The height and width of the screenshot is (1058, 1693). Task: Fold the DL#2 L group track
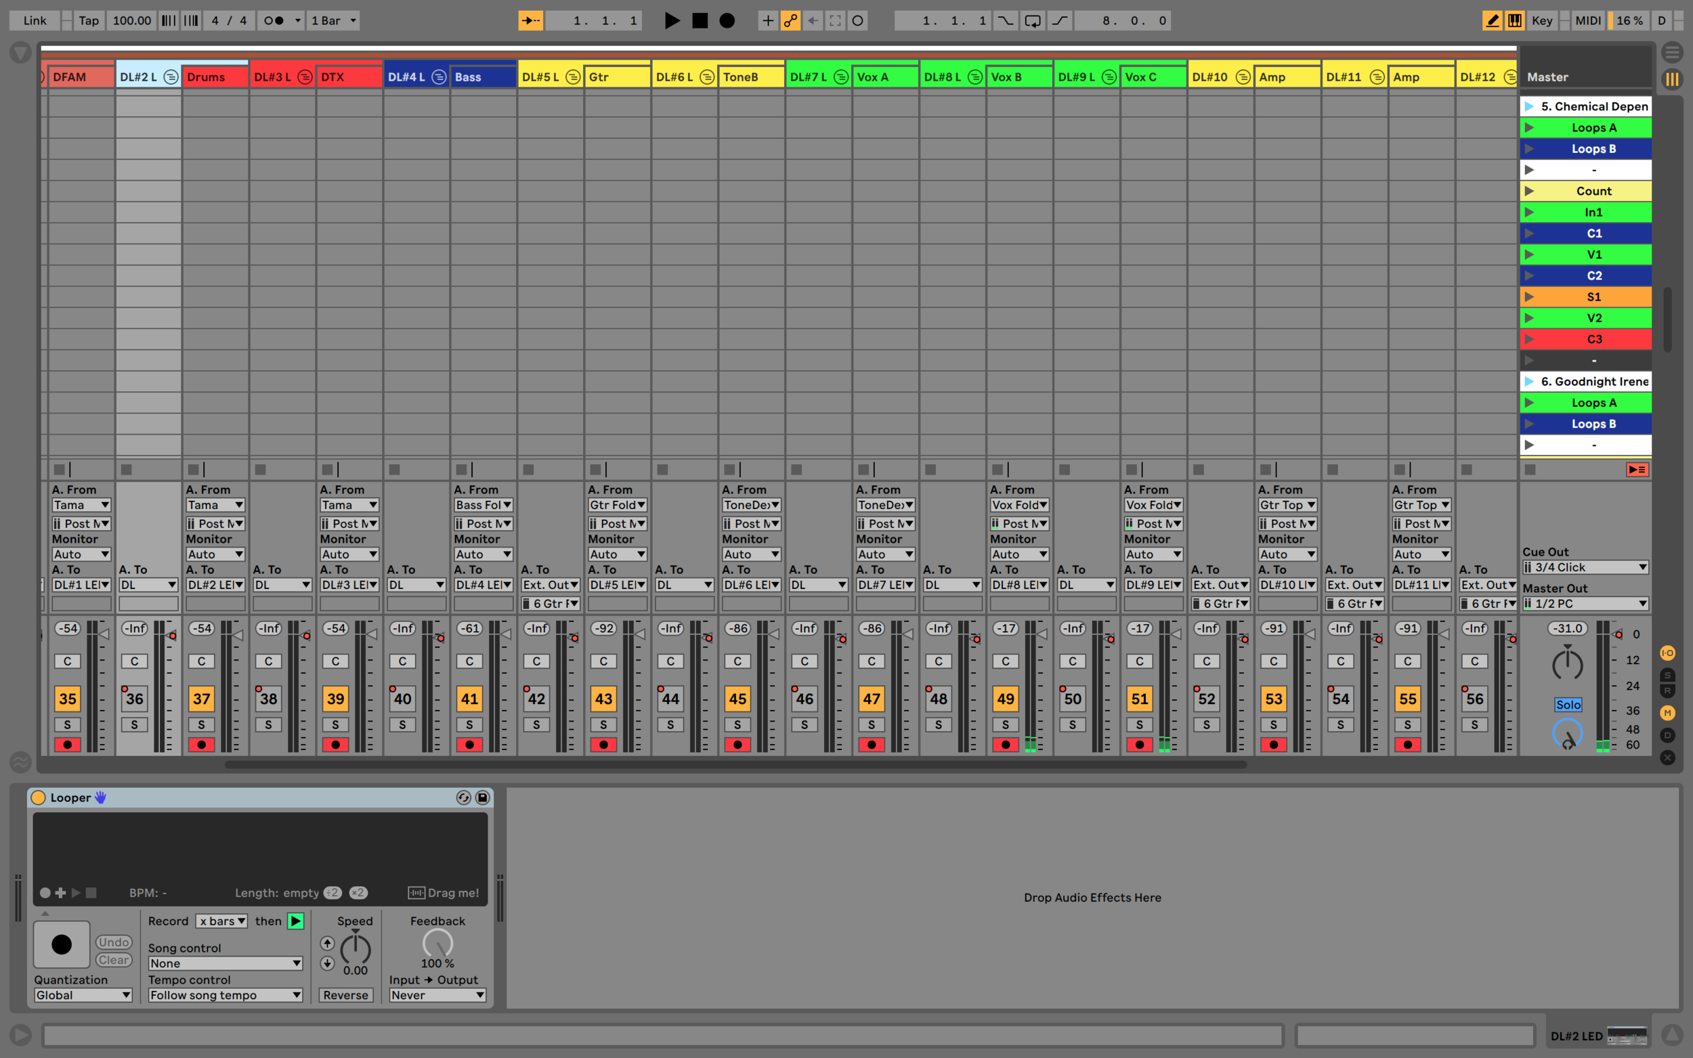171,77
